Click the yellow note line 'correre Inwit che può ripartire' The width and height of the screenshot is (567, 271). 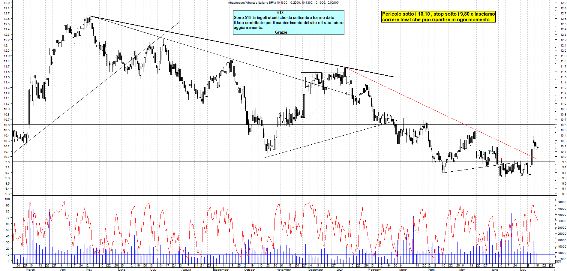click(x=436, y=20)
